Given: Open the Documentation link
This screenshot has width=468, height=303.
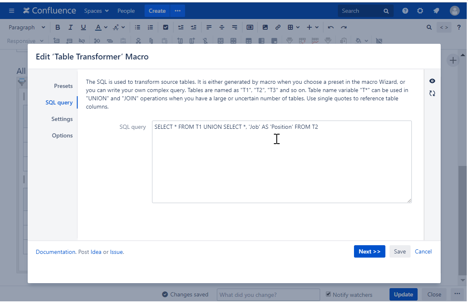Looking at the screenshot, I should 55,252.
